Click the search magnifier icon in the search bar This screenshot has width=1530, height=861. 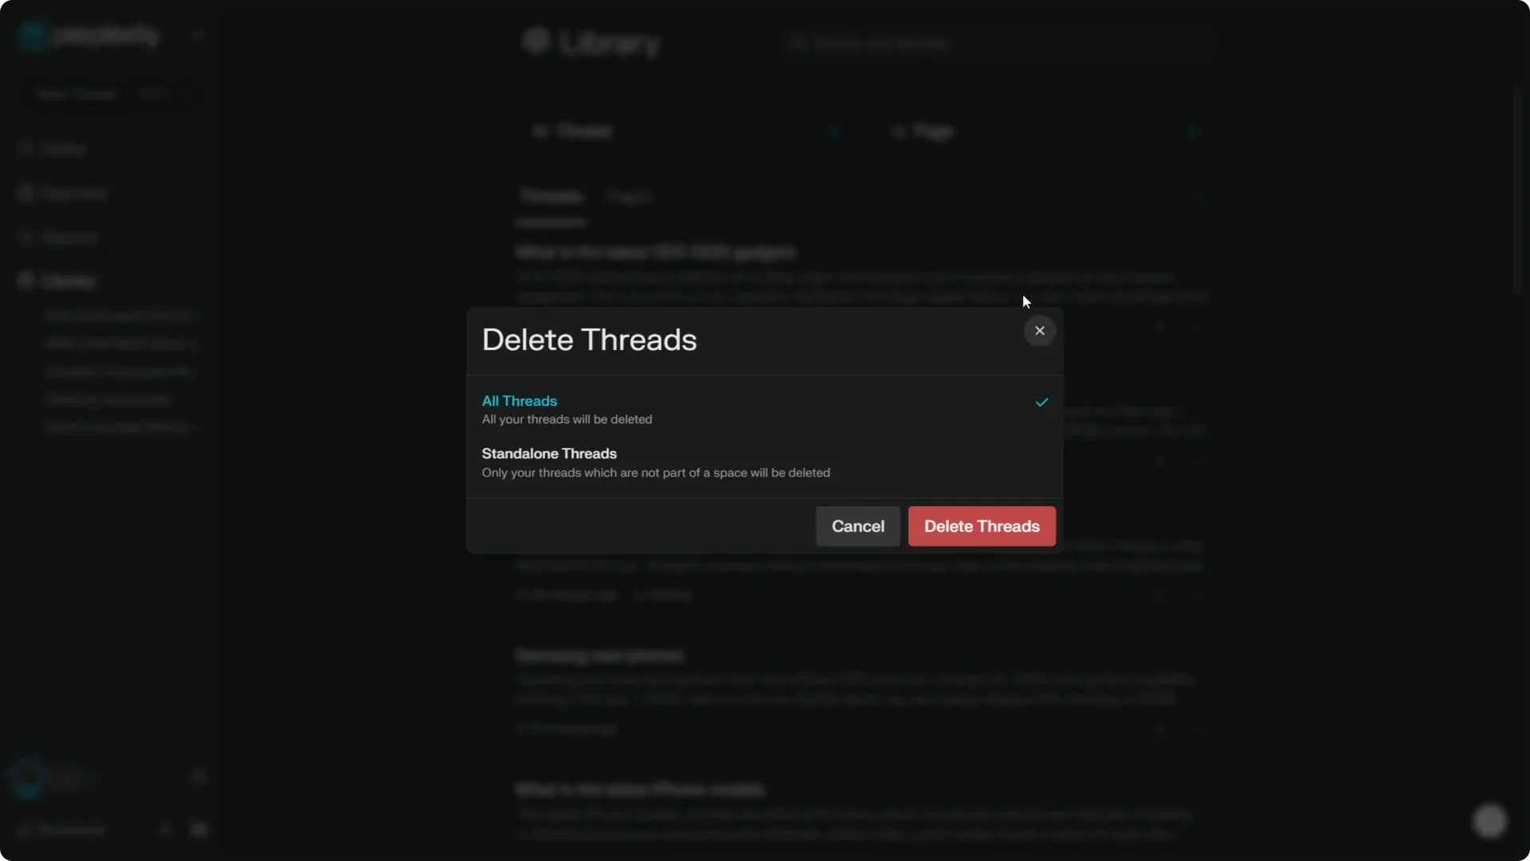pos(799,44)
